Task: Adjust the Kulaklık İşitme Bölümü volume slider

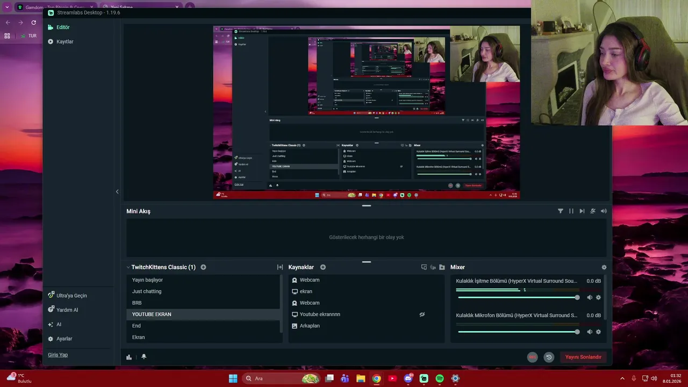Action: (519, 297)
